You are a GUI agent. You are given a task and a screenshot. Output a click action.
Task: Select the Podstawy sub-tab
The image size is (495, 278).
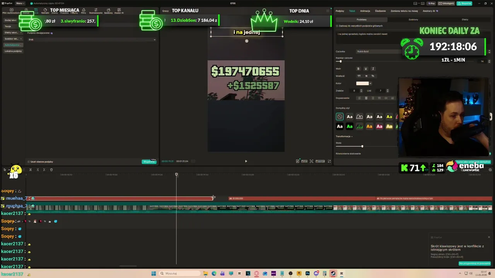pos(362,19)
